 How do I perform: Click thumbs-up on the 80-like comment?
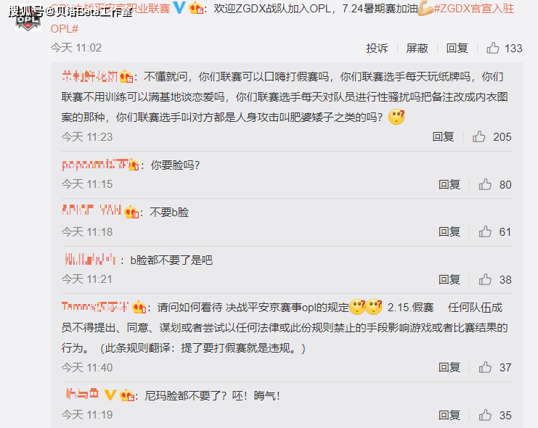(x=485, y=184)
